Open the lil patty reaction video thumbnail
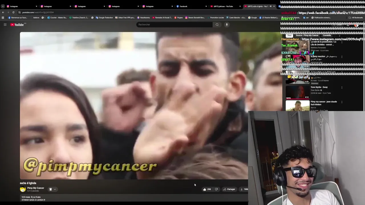The image size is (365, 205). [x=297, y=61]
